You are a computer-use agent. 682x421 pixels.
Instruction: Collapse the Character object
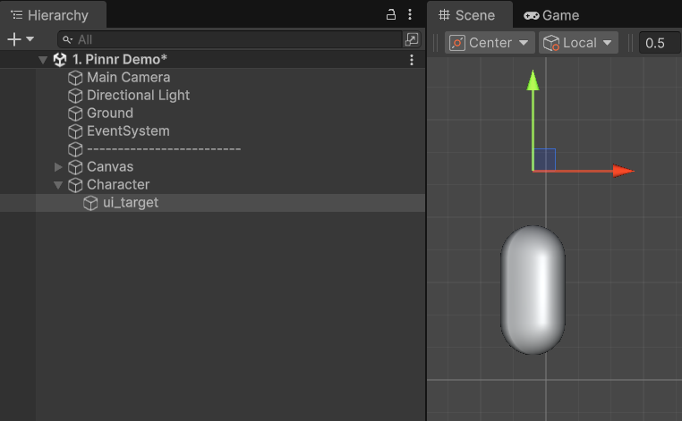(x=59, y=185)
